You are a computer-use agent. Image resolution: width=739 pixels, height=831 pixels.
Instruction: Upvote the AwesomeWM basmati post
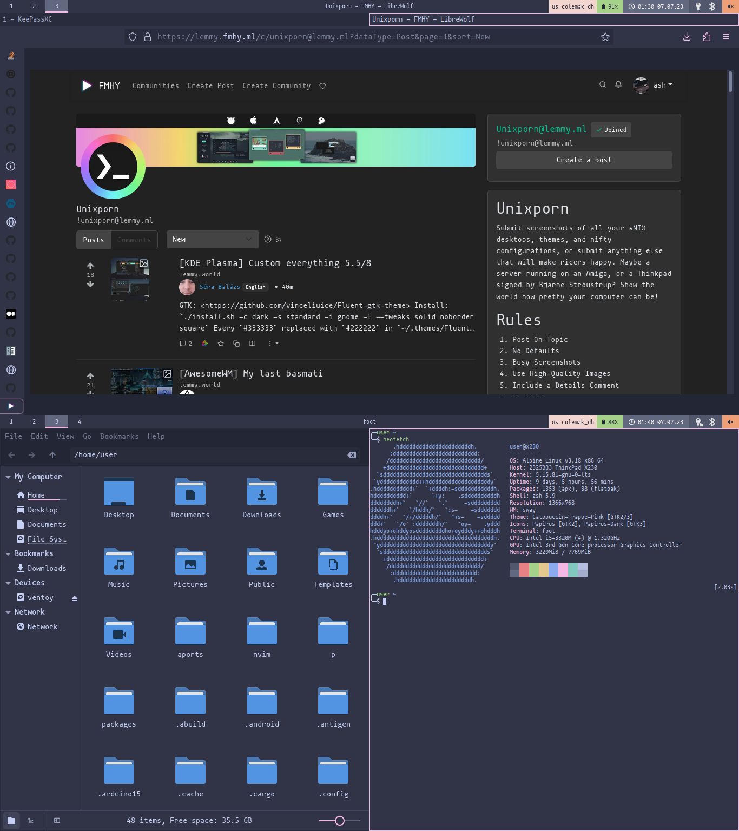pyautogui.click(x=90, y=376)
